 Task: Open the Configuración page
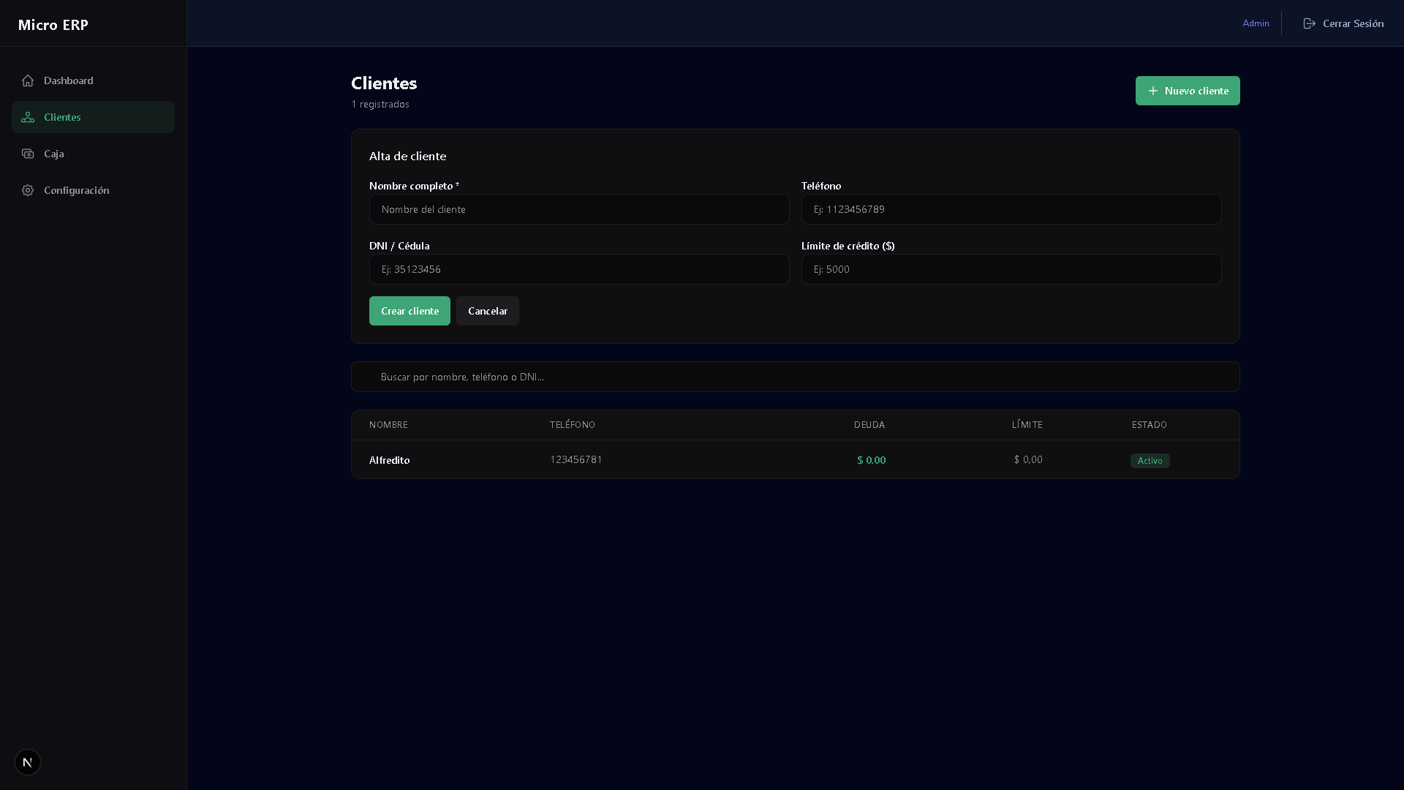tap(77, 190)
